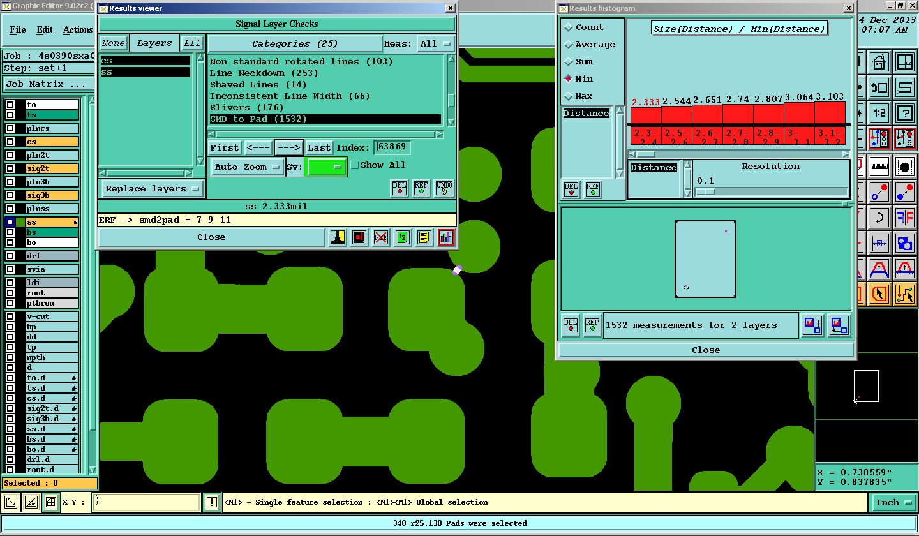
Task: Click the diagonal arrow coordinate mode icon
Action: point(11,503)
